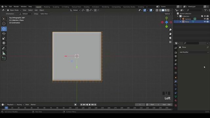The image size is (210, 118).
Task: Open the Edit menu
Action: (10, 7)
